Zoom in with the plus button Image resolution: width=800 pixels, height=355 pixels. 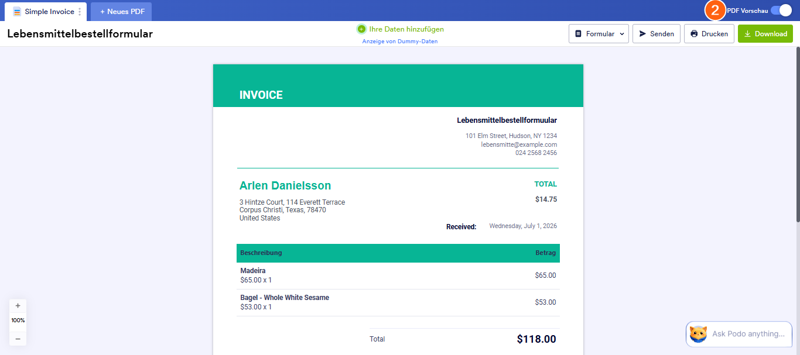tap(18, 306)
